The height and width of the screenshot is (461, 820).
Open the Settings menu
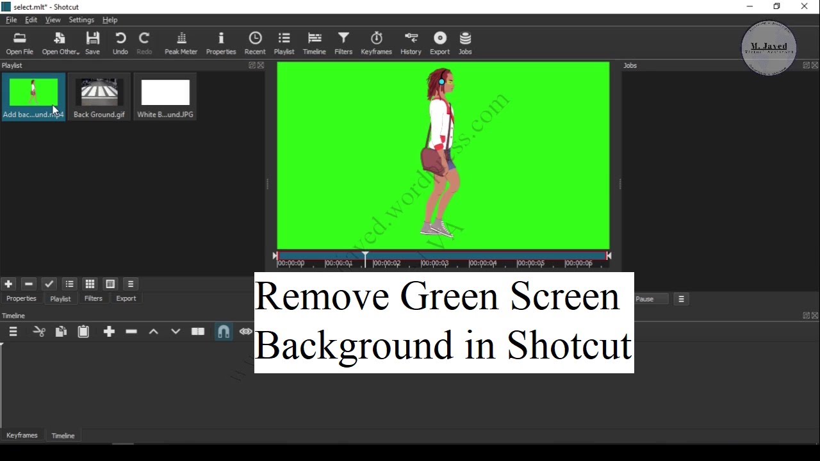click(81, 20)
